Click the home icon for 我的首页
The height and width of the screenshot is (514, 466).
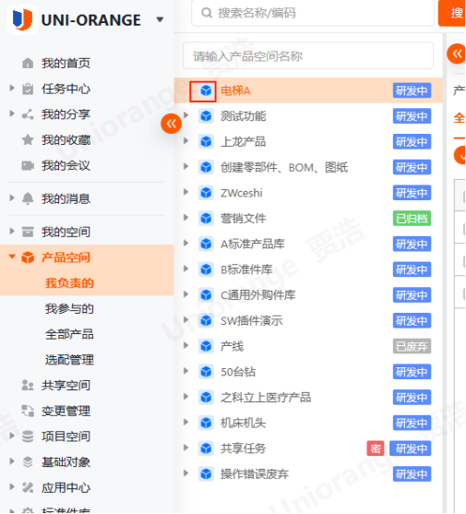click(28, 63)
